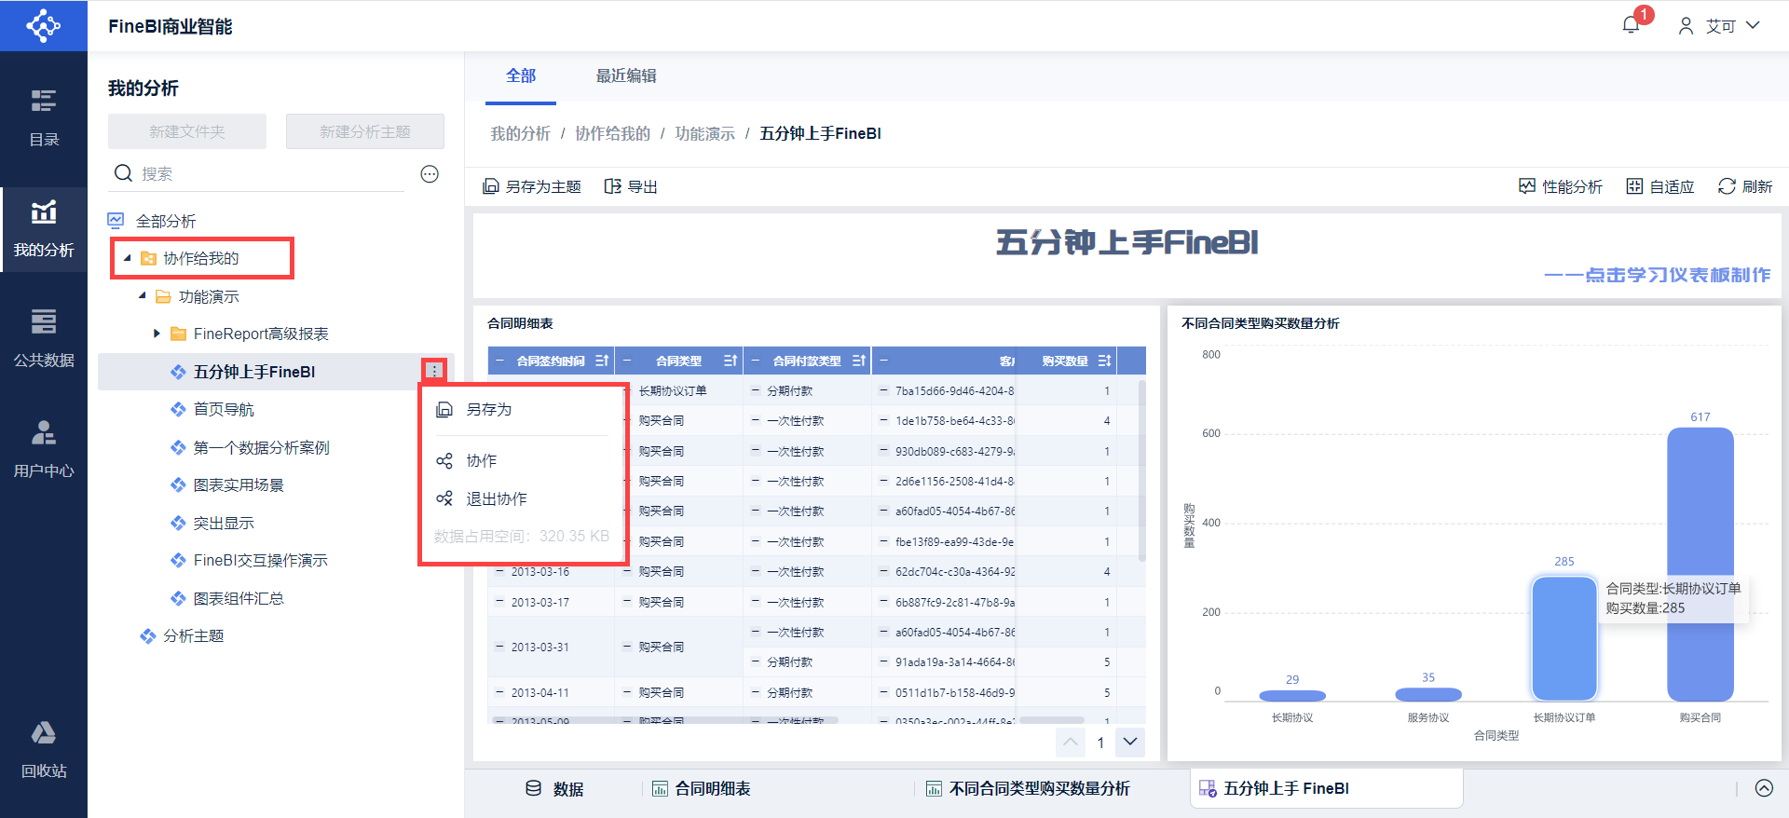Click the 服务协议 bar showing 35
Viewport: 1789px width, 818px height.
[1428, 694]
